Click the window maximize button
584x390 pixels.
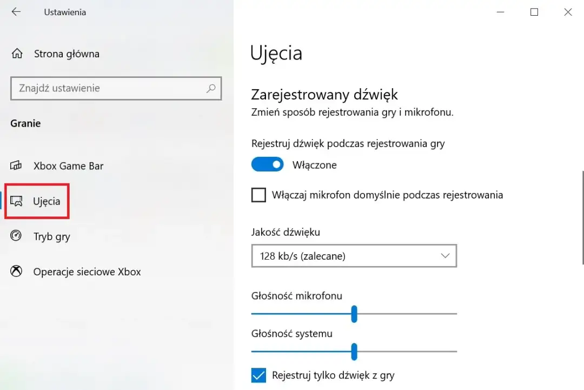click(534, 12)
